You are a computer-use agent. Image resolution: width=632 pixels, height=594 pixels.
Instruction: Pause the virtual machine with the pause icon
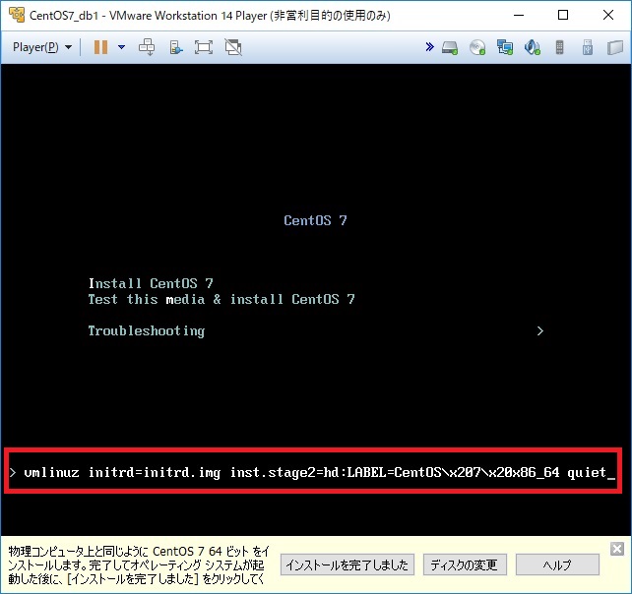(100, 47)
